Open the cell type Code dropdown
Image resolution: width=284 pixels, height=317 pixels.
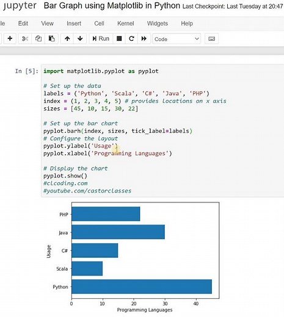point(177,39)
